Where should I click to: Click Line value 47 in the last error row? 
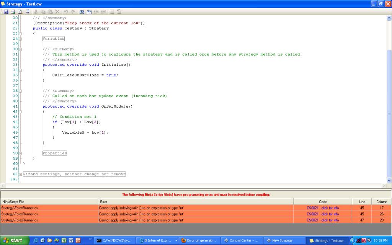362,220
